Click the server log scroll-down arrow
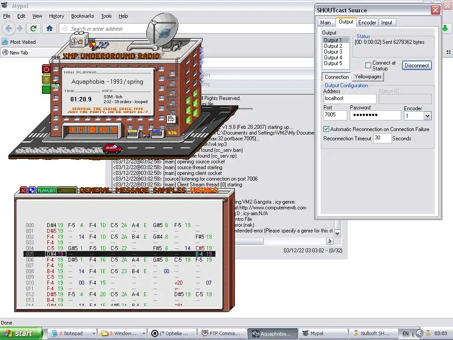The image size is (453, 340). [x=337, y=233]
